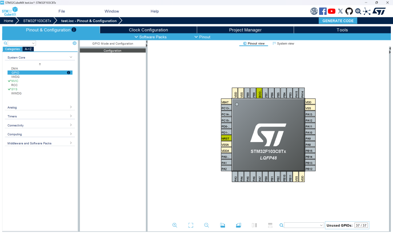
Task: Select the PA13 pin on chip
Action: point(310,114)
